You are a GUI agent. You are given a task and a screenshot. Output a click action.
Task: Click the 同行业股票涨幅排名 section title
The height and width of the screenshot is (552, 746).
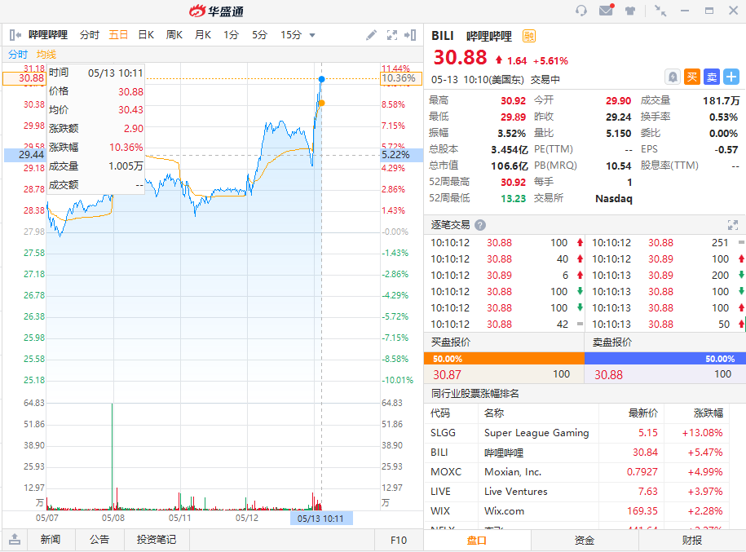475,394
